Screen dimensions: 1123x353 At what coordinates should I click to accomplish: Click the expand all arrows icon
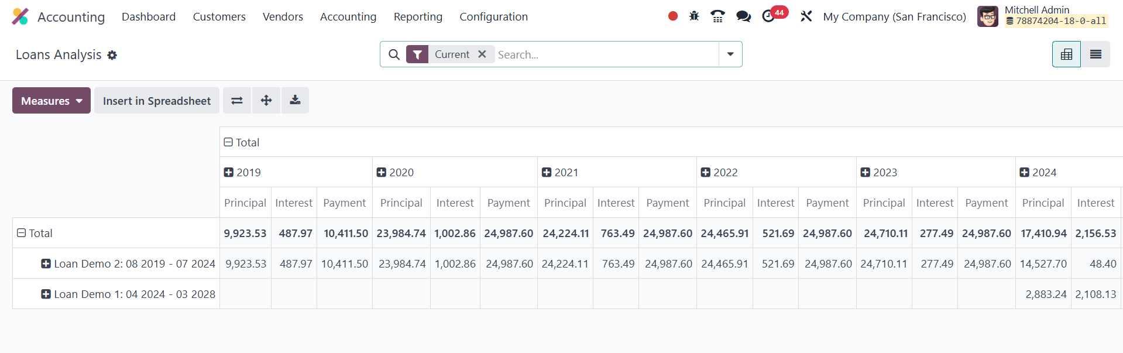(x=266, y=101)
